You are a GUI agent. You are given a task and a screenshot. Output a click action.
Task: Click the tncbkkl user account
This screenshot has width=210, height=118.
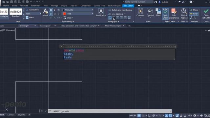[x=163, y=2]
